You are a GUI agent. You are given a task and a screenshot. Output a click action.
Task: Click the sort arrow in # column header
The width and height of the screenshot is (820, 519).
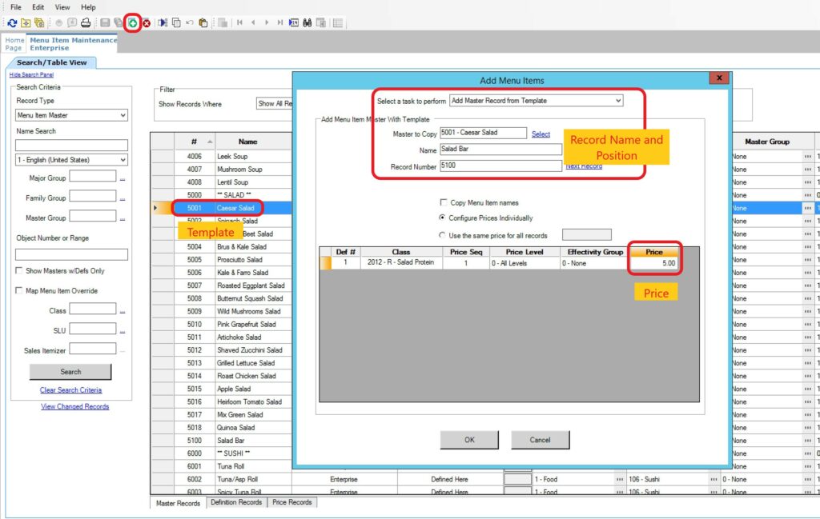pyautogui.click(x=210, y=142)
